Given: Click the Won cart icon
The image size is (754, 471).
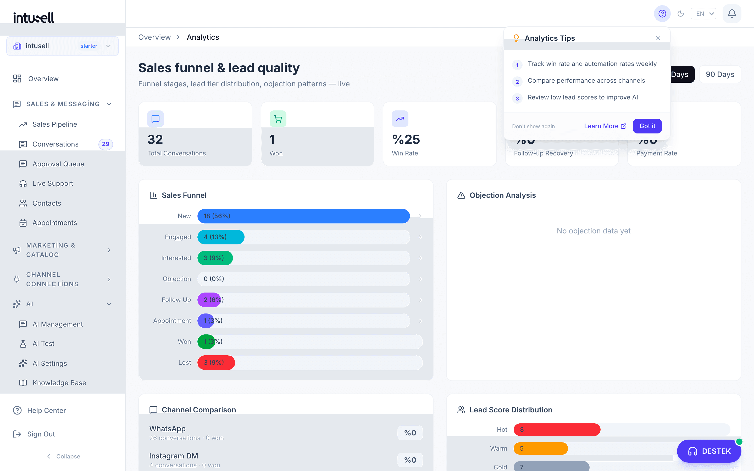Looking at the screenshot, I should [278, 119].
